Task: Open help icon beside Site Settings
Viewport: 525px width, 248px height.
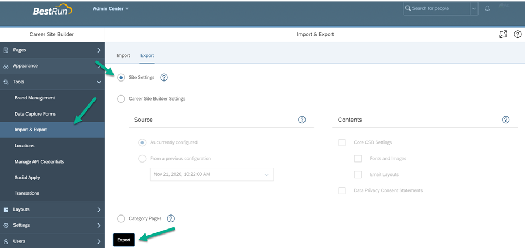Action: pos(164,78)
